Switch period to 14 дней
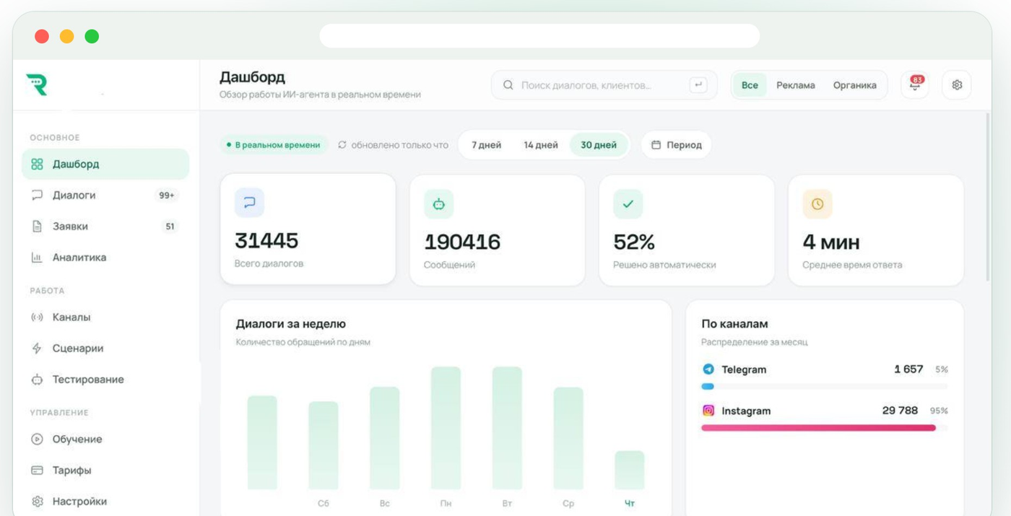 (541, 145)
